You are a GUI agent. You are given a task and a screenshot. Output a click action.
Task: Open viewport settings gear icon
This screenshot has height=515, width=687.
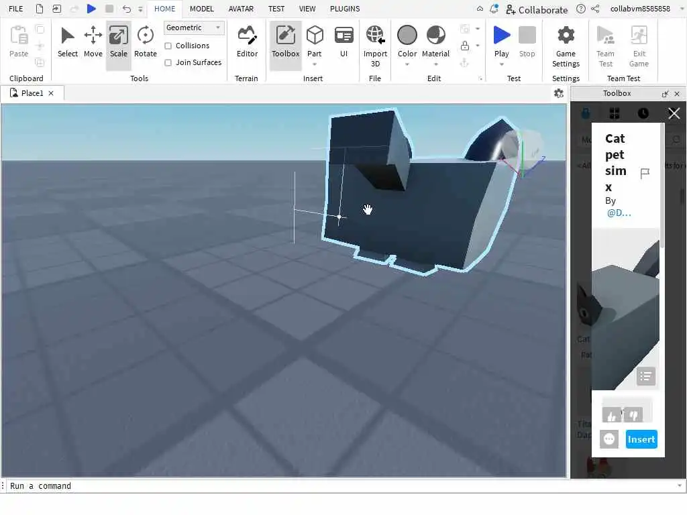point(558,93)
